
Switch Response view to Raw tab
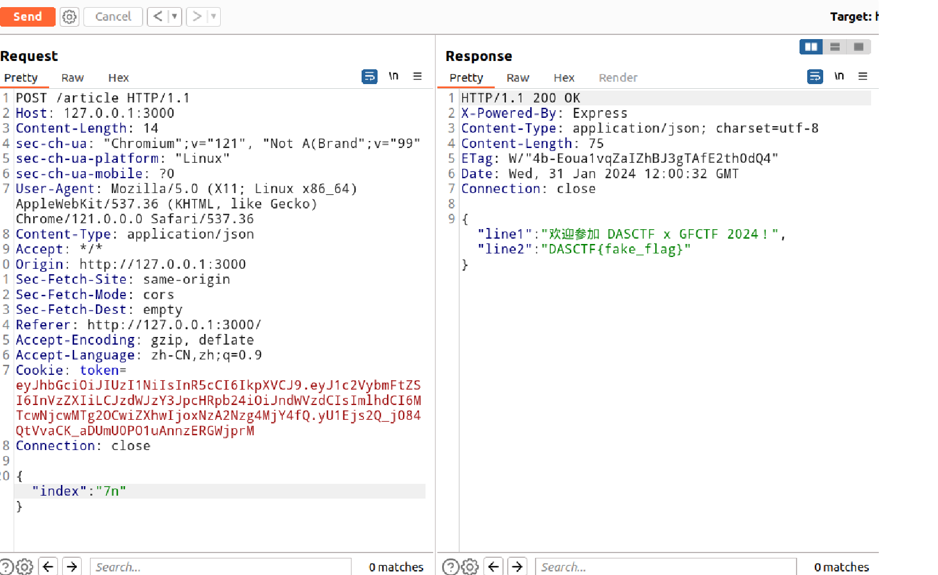pos(518,78)
